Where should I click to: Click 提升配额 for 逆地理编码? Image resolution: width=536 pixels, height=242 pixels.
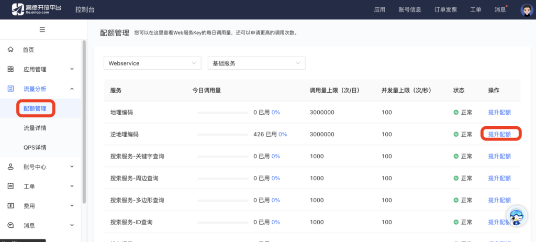point(499,134)
